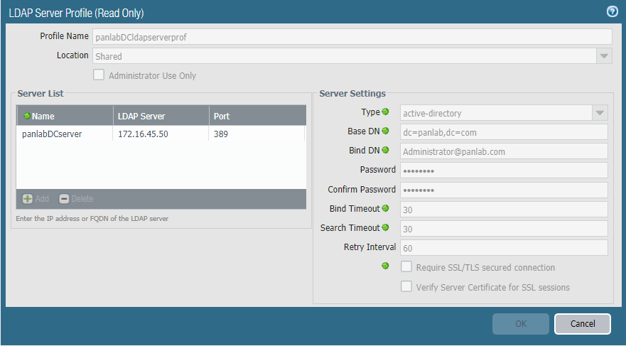The height and width of the screenshot is (346, 626).
Task: Click the green plus Add icon
Action: [x=28, y=199]
